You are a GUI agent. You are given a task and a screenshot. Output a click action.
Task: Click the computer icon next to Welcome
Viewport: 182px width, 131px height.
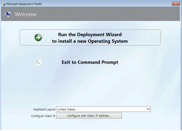click(x=8, y=14)
